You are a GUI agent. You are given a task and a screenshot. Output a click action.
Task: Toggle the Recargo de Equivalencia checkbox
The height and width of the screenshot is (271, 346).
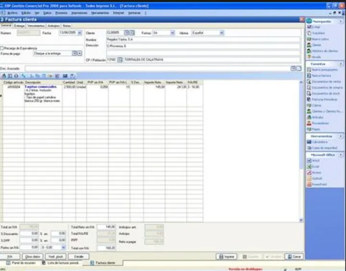(2, 48)
